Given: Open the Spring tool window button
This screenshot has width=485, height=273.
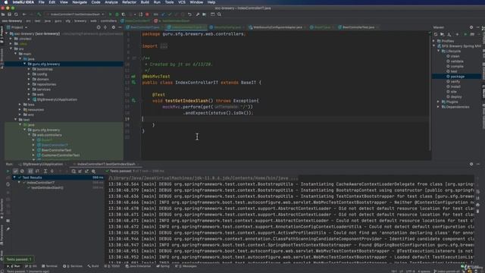Looking at the screenshot, I should [163, 266].
